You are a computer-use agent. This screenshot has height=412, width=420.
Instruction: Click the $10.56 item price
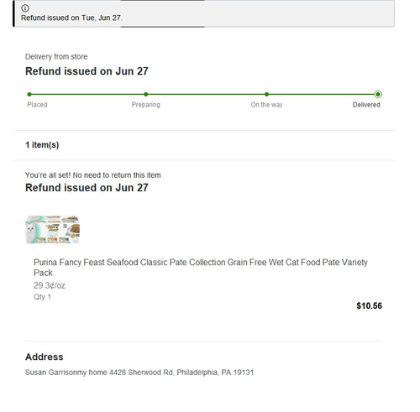pyautogui.click(x=369, y=305)
